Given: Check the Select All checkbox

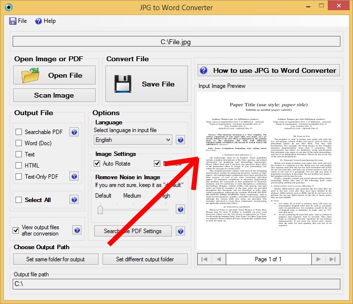Looking at the screenshot, I should coord(18,200).
